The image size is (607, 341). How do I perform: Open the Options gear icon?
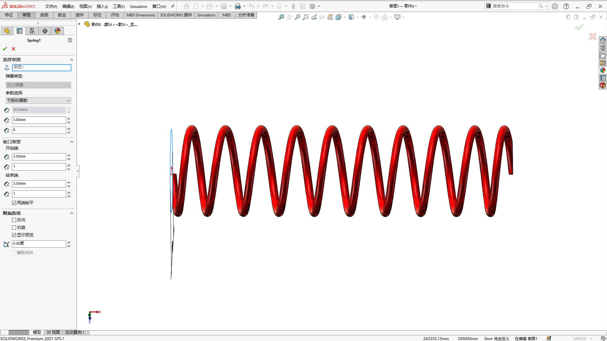tap(312, 6)
